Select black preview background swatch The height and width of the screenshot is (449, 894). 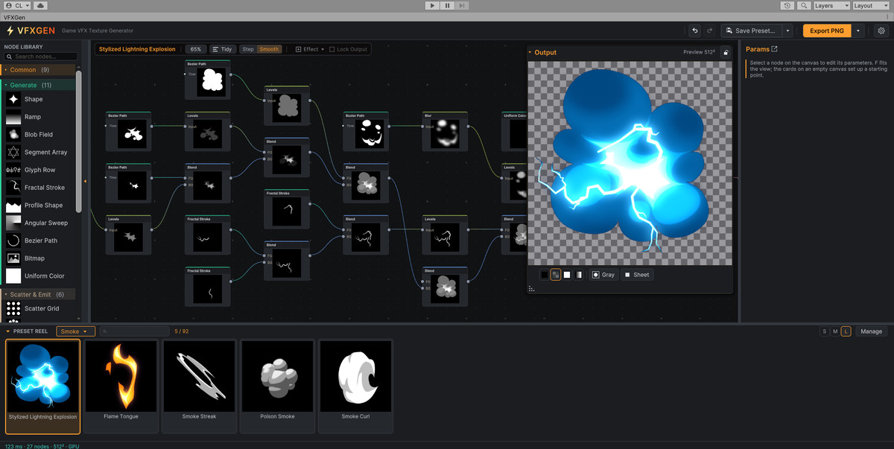pyautogui.click(x=545, y=275)
